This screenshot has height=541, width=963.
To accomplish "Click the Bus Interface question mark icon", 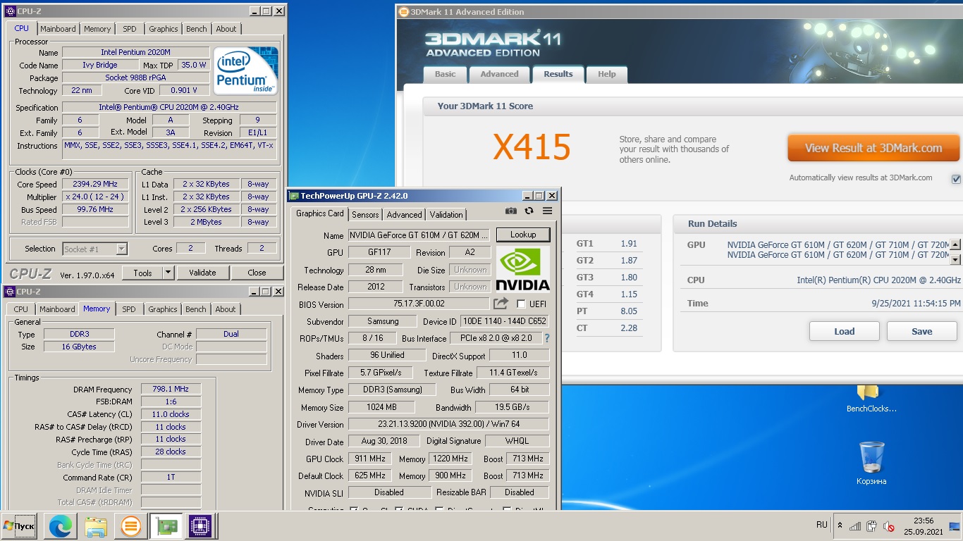I will 546,338.
